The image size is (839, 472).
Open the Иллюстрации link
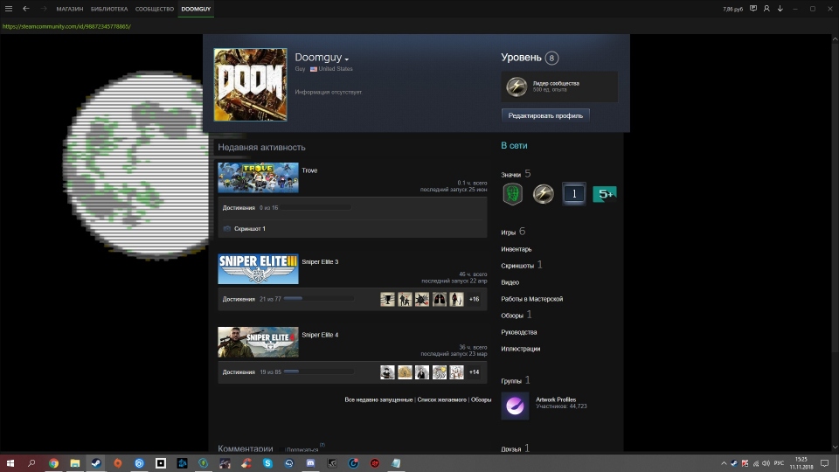[x=521, y=349]
